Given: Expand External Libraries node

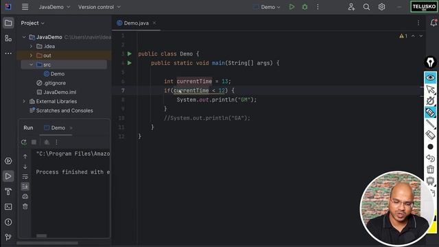Looking at the screenshot, I should tap(24, 102).
